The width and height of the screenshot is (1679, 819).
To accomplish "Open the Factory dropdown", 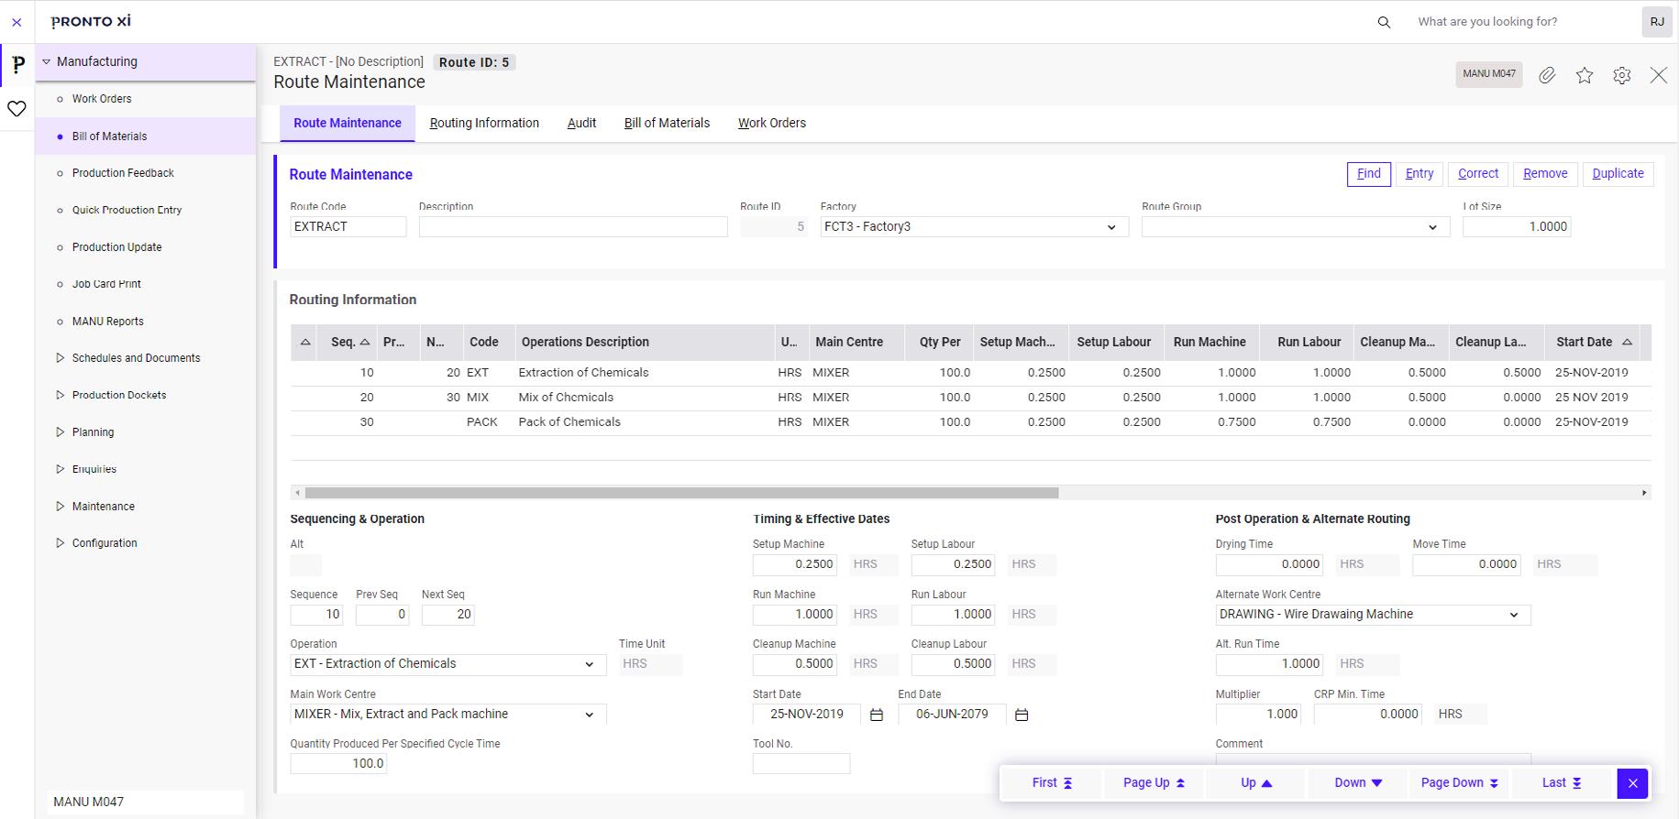I will point(1111,227).
